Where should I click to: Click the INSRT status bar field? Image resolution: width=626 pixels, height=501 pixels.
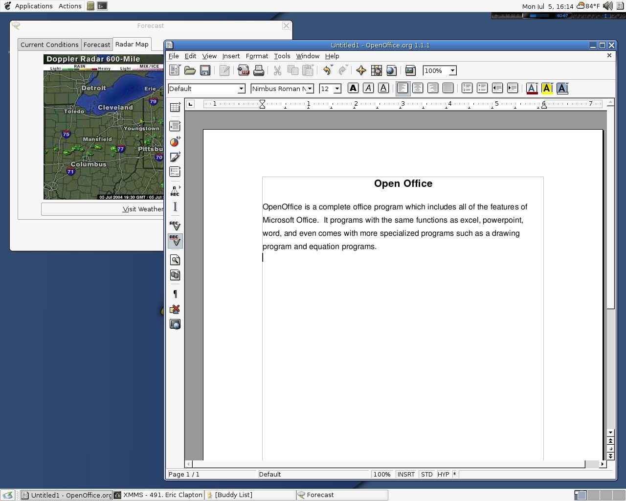point(406,474)
